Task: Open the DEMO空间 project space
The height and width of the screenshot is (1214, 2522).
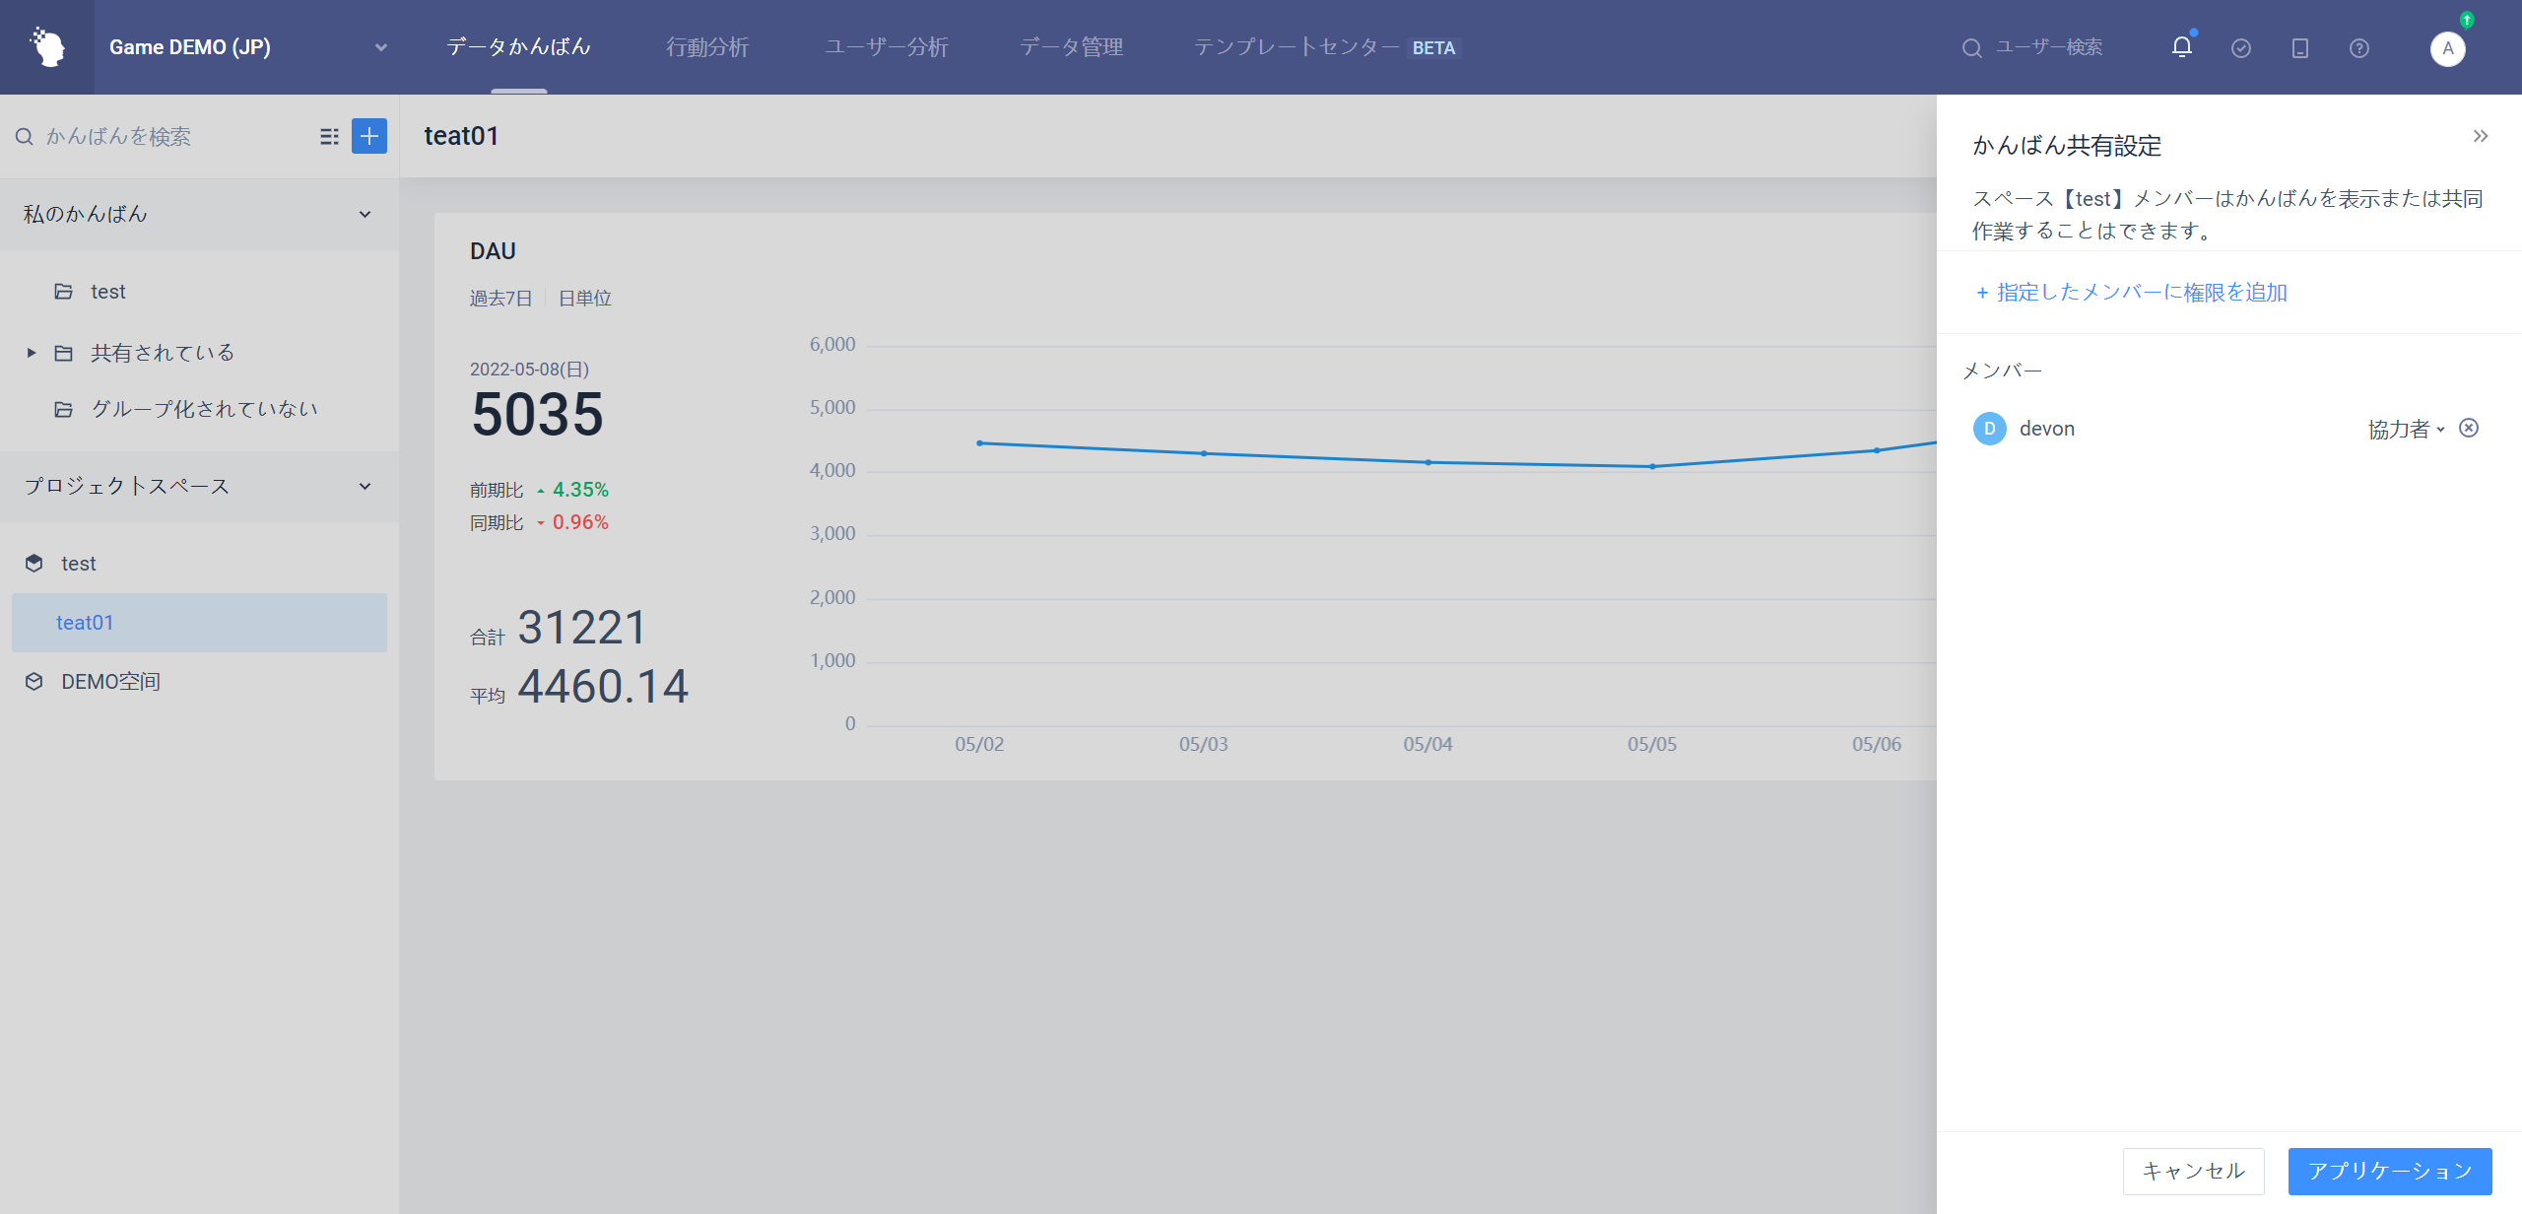Action: [110, 682]
